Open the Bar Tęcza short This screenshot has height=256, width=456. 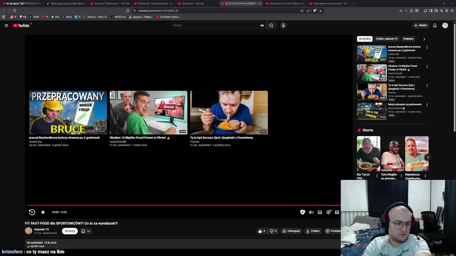368,154
